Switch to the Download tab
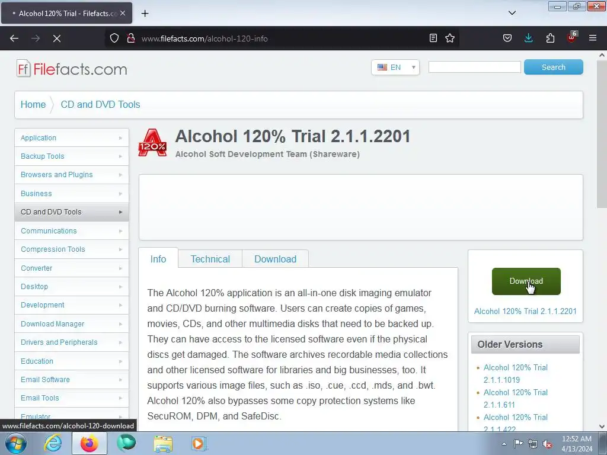This screenshot has height=455, width=607. coord(275,259)
